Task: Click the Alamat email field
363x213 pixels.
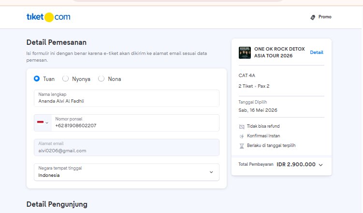Action: (x=127, y=147)
